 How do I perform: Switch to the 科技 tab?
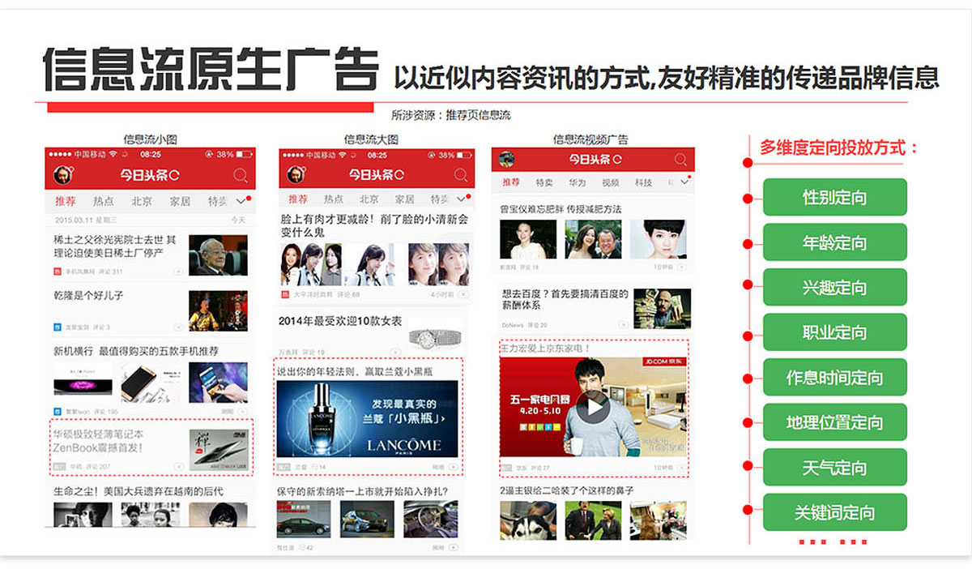click(644, 182)
